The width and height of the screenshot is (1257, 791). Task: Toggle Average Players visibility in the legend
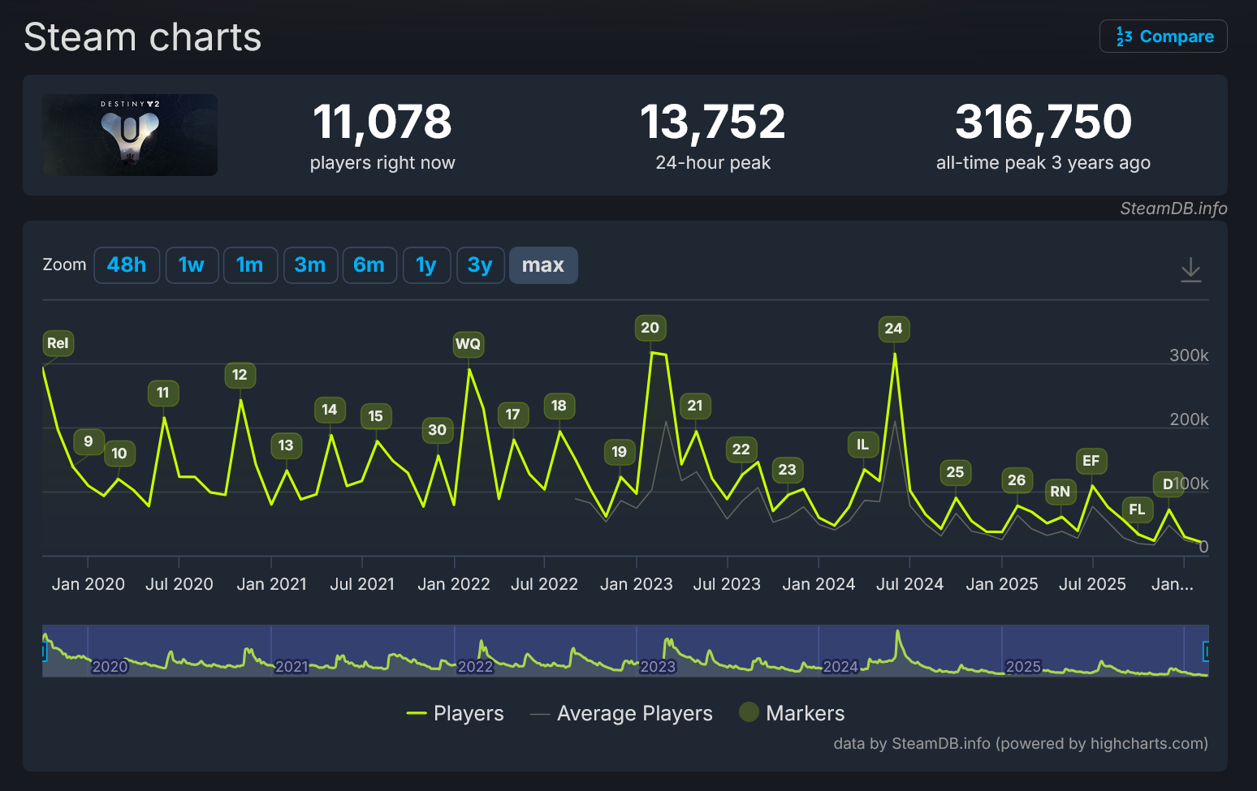click(634, 713)
